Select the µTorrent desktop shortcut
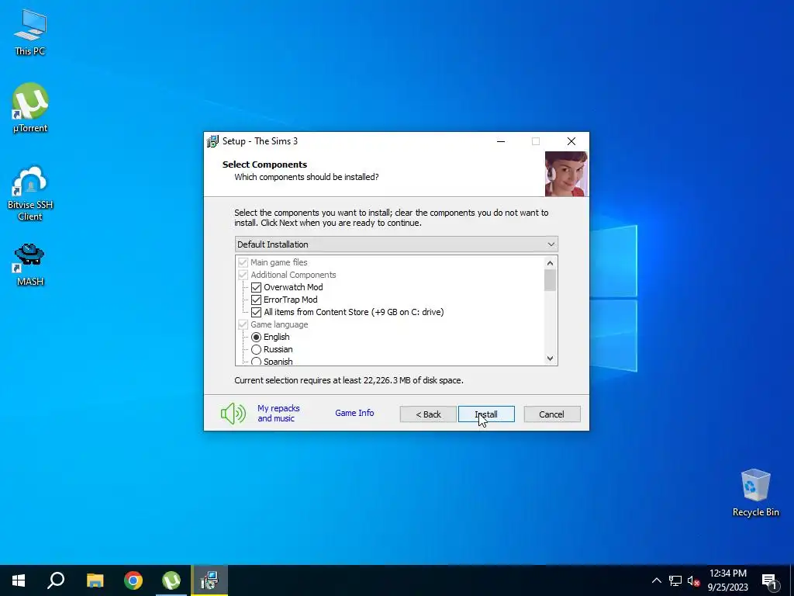This screenshot has height=596, width=794. (x=30, y=108)
